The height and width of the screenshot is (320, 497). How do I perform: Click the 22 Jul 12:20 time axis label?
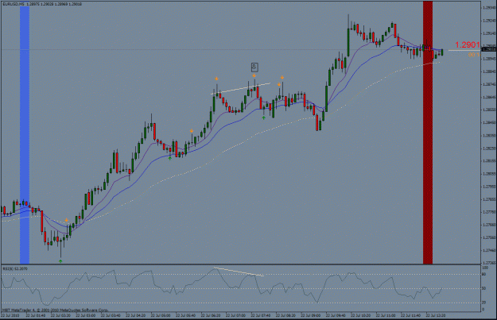coord(436,315)
